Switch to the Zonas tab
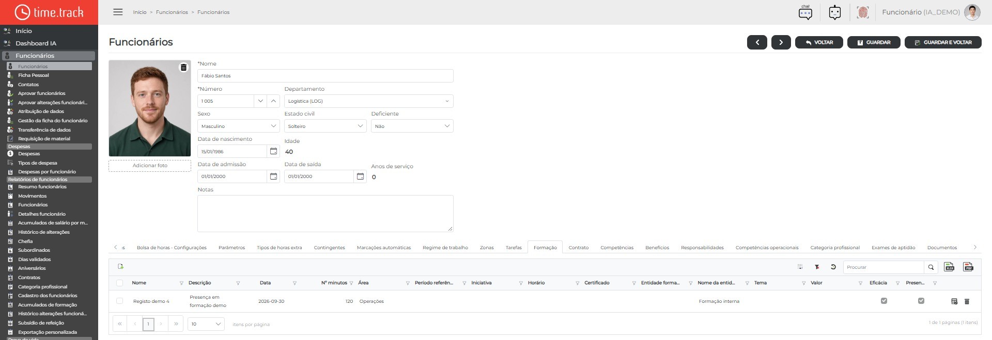Screen dimensions: 992x340 [487, 248]
